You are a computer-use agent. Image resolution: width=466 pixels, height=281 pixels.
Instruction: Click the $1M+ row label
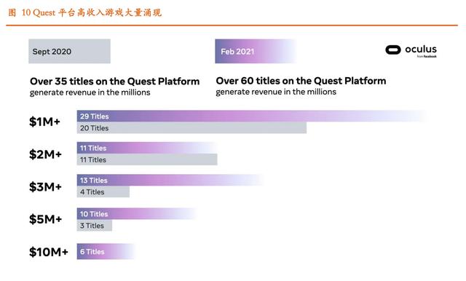click(x=44, y=122)
